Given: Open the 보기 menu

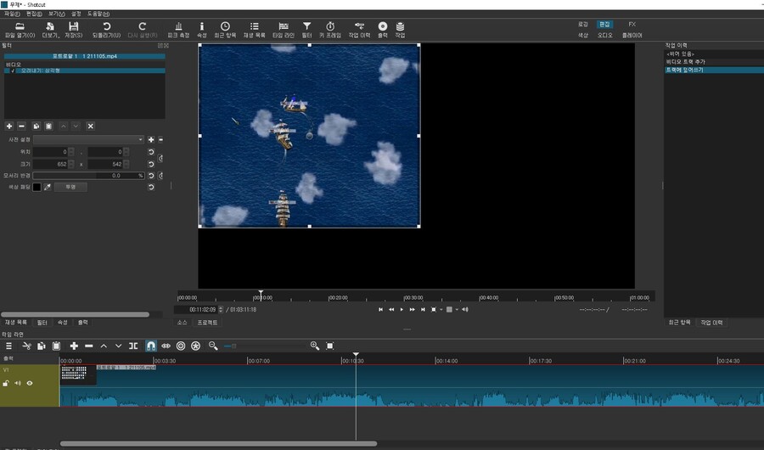Looking at the screenshot, I should [x=56, y=14].
